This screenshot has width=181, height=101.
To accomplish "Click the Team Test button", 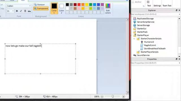I will [x=167, y=6].
